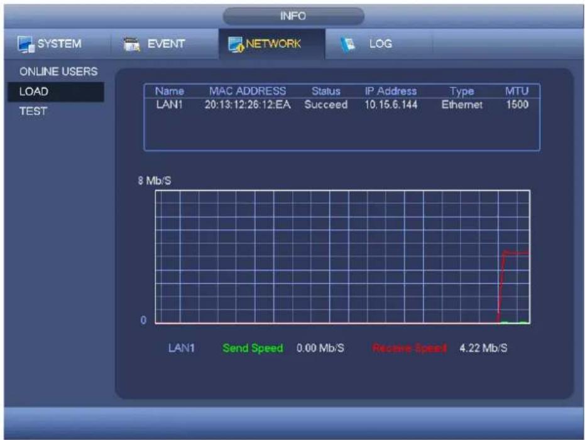Click the LAN1 legend label below graph
This screenshot has height=440, width=585.
click(182, 348)
